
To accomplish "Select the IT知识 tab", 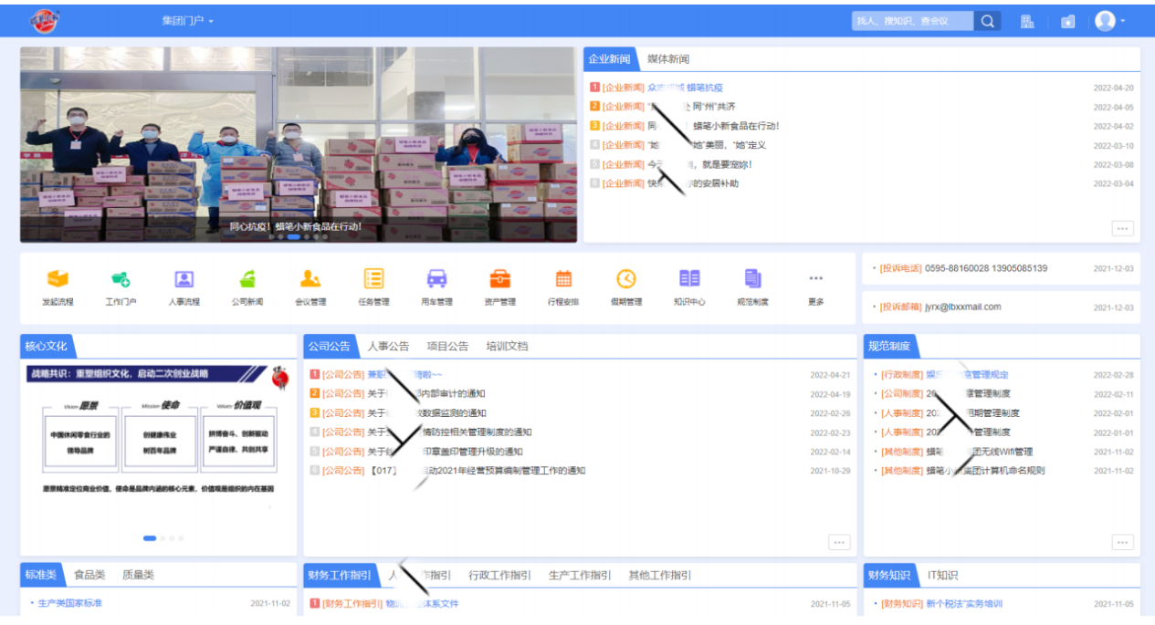I will pos(943,576).
